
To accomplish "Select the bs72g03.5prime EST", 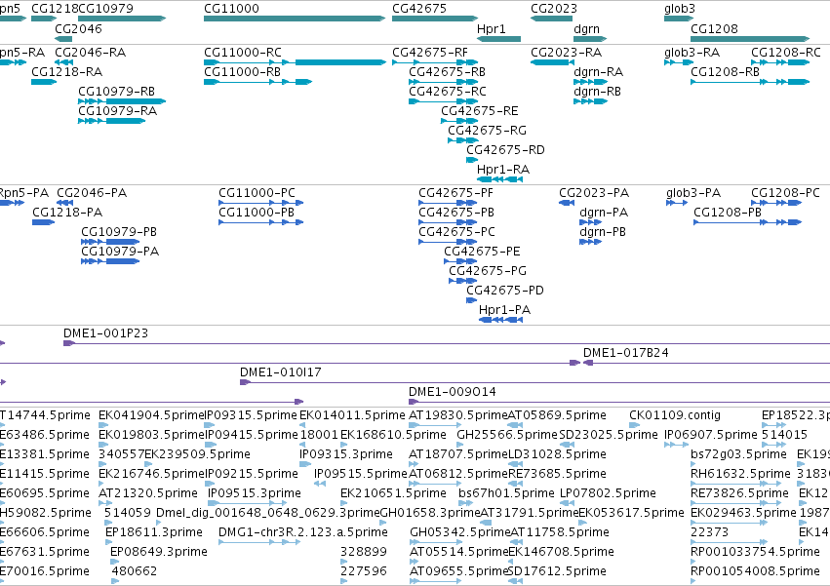I will coord(738,454).
